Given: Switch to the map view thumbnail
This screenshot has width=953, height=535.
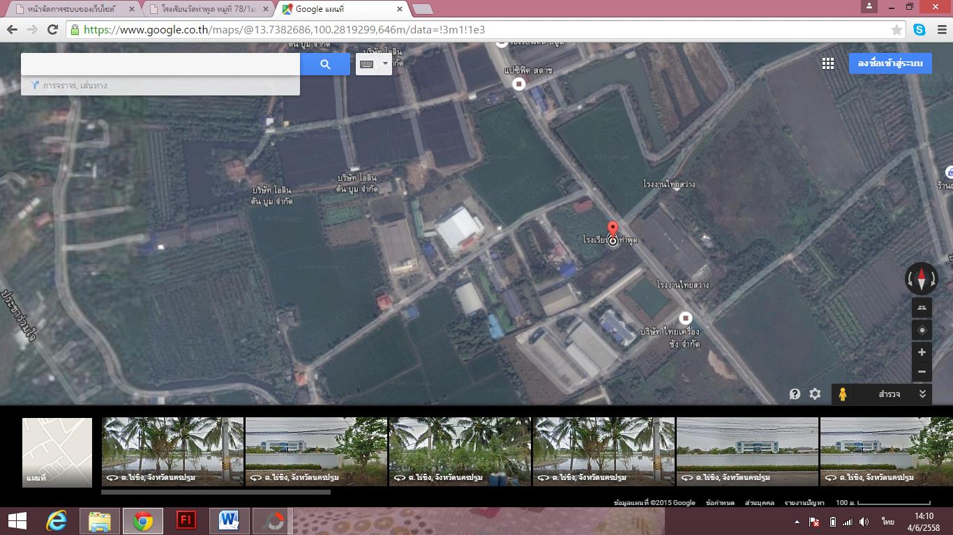Looking at the screenshot, I should click(x=57, y=451).
